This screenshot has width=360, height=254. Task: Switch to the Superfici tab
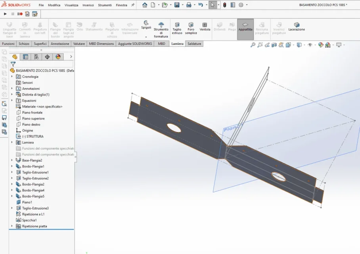pos(40,44)
